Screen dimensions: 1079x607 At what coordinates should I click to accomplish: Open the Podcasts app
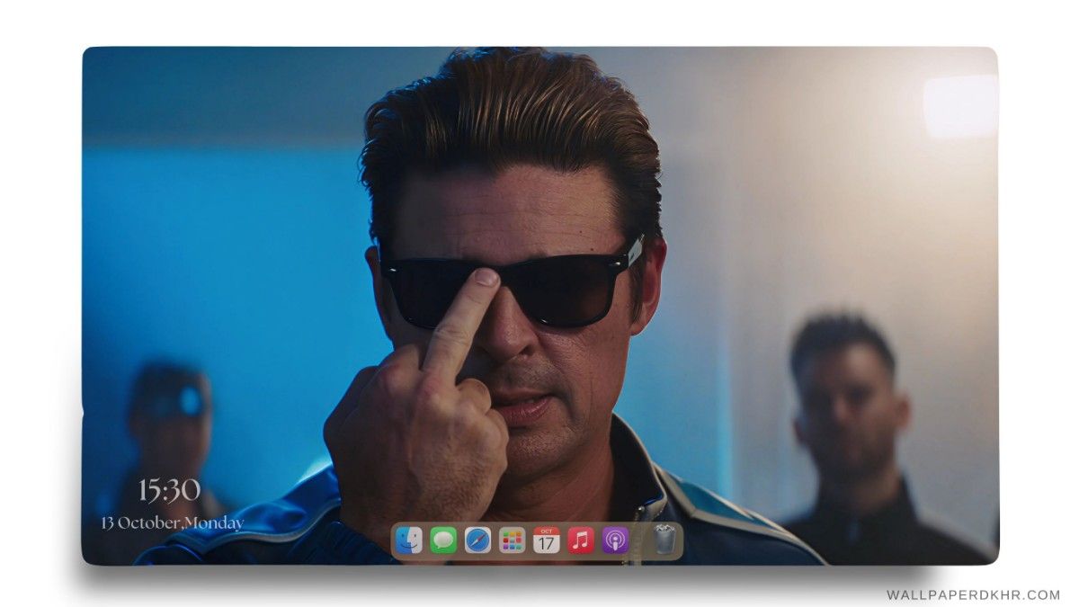pos(614,540)
